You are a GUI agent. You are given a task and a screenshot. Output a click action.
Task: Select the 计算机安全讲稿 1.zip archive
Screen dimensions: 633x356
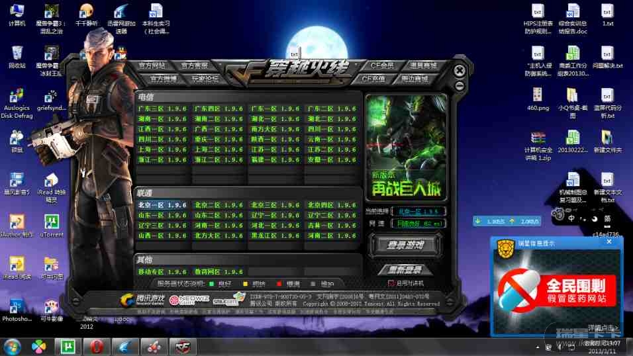pyautogui.click(x=538, y=146)
